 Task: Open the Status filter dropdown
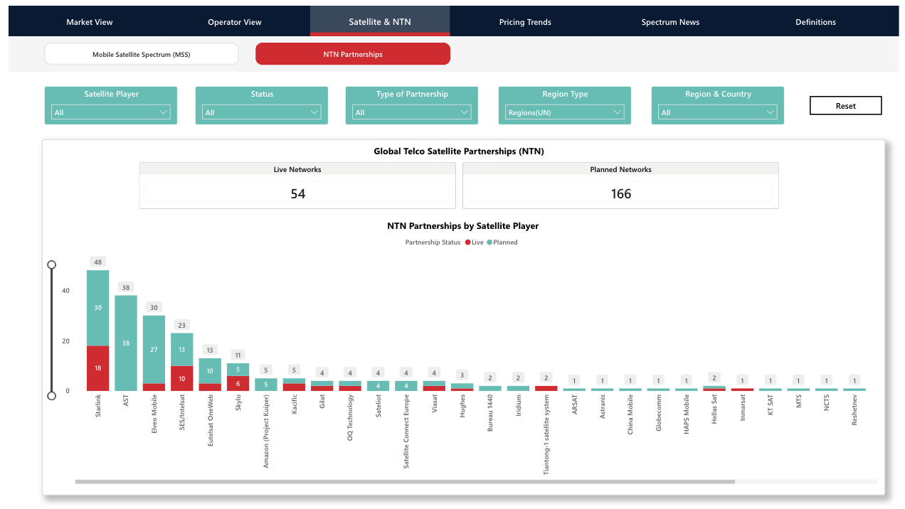pos(262,112)
